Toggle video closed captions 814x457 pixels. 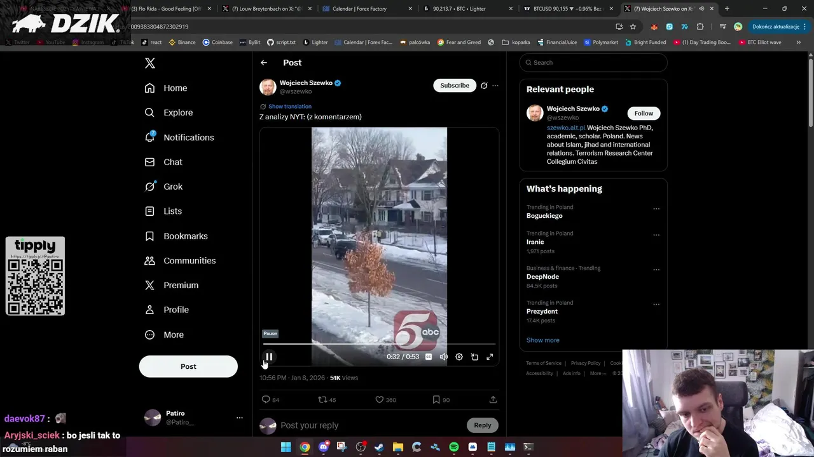click(x=429, y=357)
